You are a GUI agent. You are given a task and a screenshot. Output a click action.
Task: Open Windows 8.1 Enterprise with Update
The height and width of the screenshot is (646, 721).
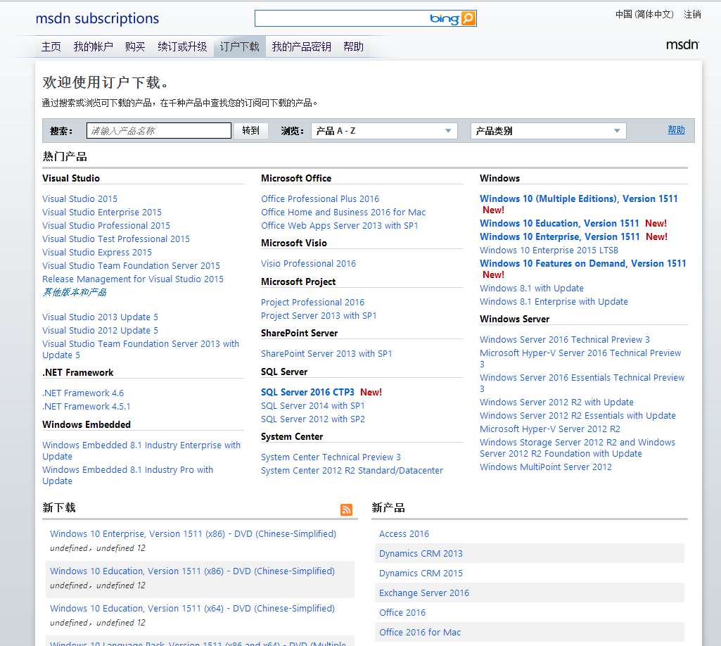click(x=554, y=302)
